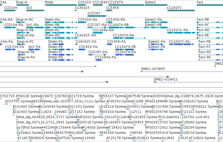Click the RP003256746.5prime EST label

point(162,112)
